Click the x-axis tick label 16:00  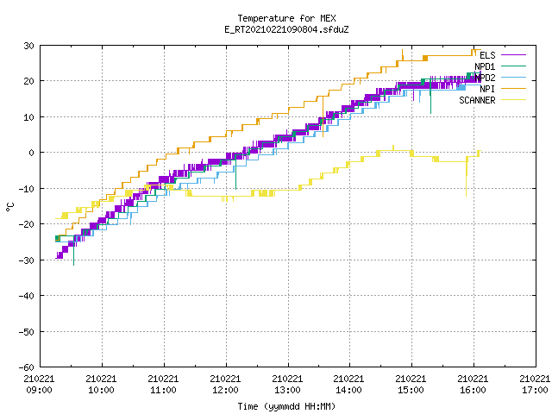(473, 390)
